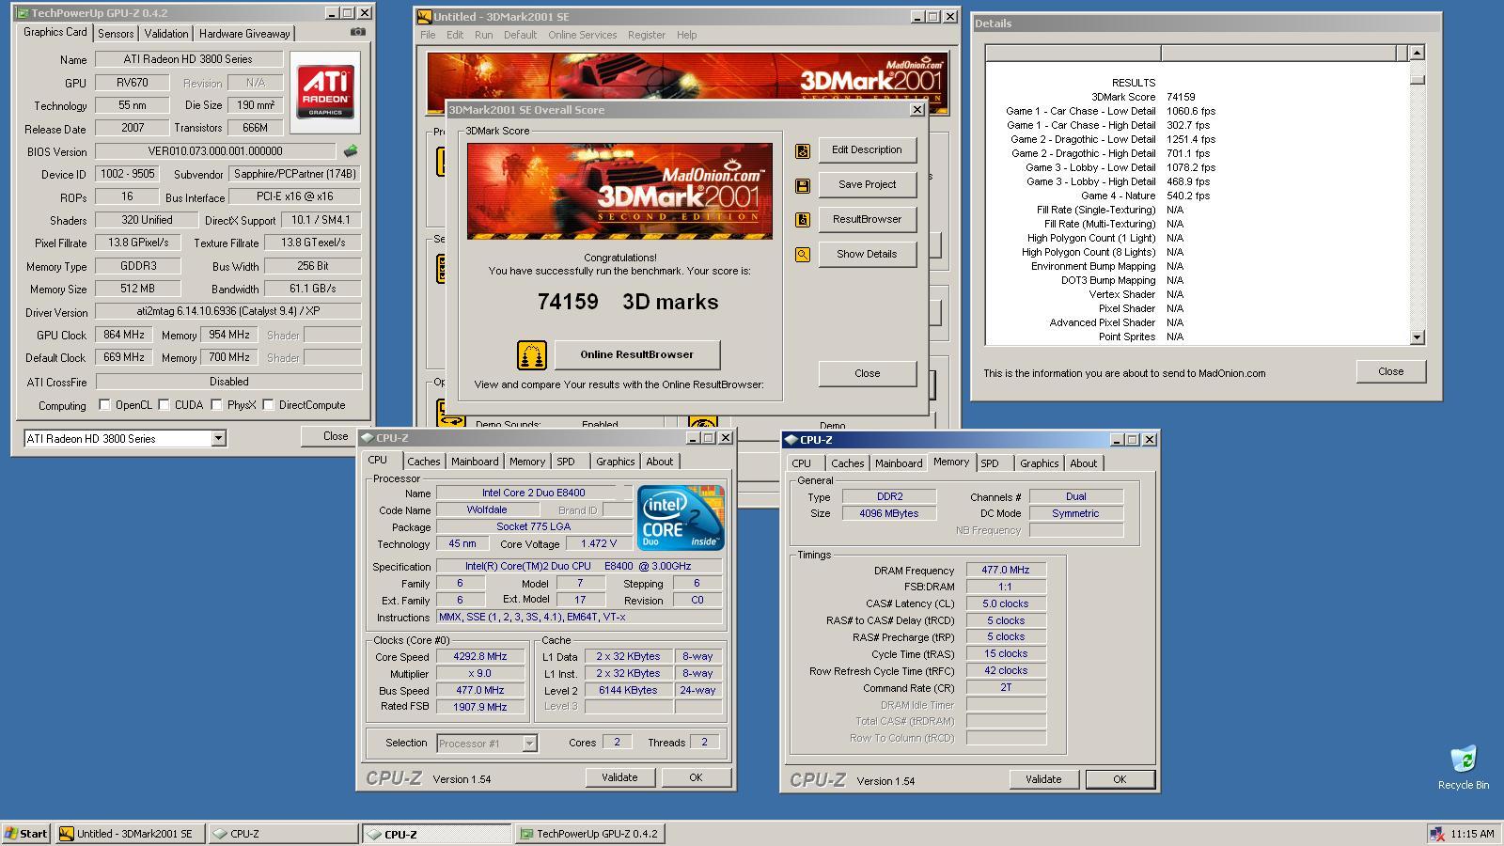The width and height of the screenshot is (1504, 846).
Task: Switch to Mainboard tab in left CPU-Z
Action: [x=475, y=462]
